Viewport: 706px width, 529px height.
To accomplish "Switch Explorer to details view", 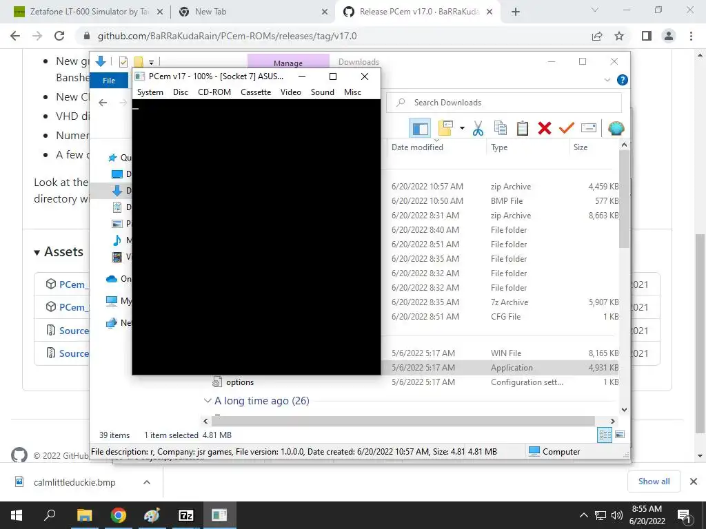I will click(605, 435).
